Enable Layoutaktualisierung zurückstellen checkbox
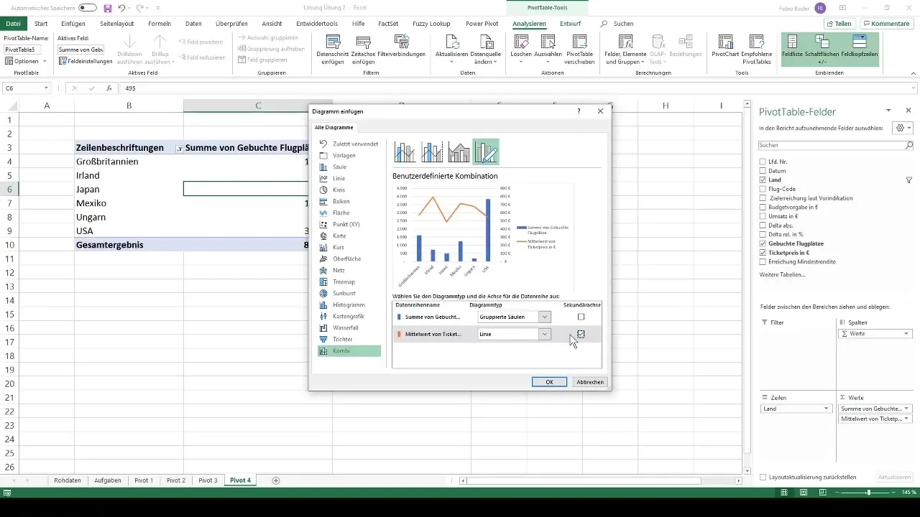 763,477
